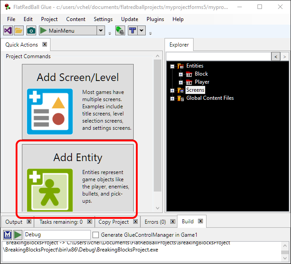Close the Quick Actions tab
The width and height of the screenshot is (291, 264).
point(45,44)
